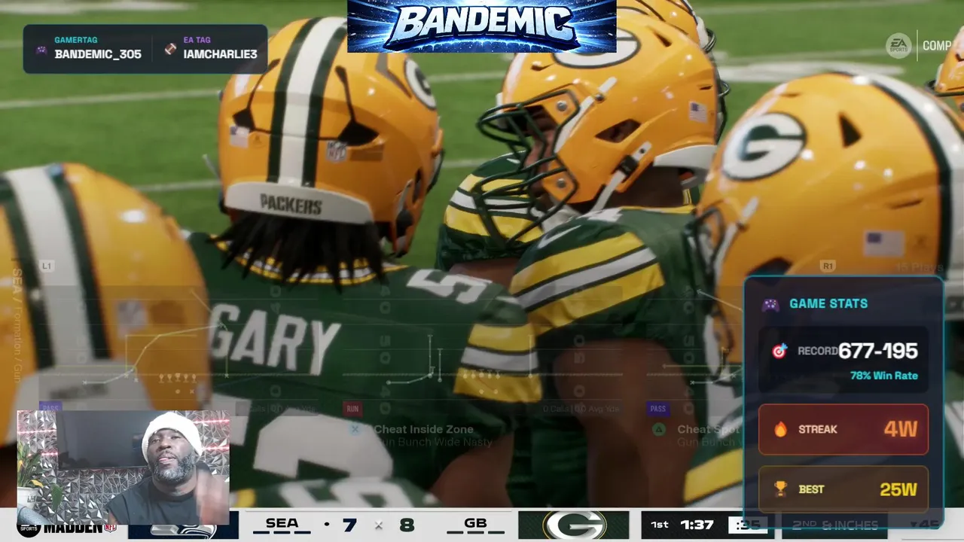Screen dimensions: 964x542
Task: Click the trophy icon in the BEST card
Action: (781, 489)
